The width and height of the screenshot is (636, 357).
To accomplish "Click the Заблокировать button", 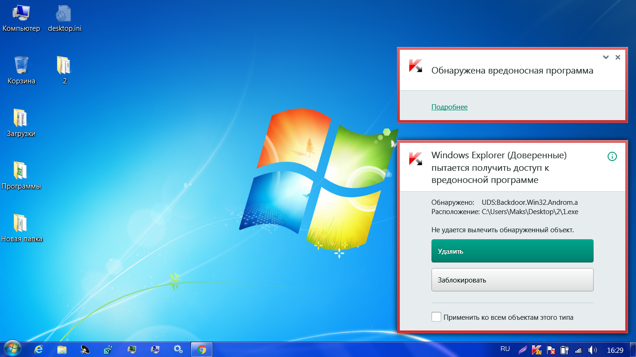I will coord(513,280).
